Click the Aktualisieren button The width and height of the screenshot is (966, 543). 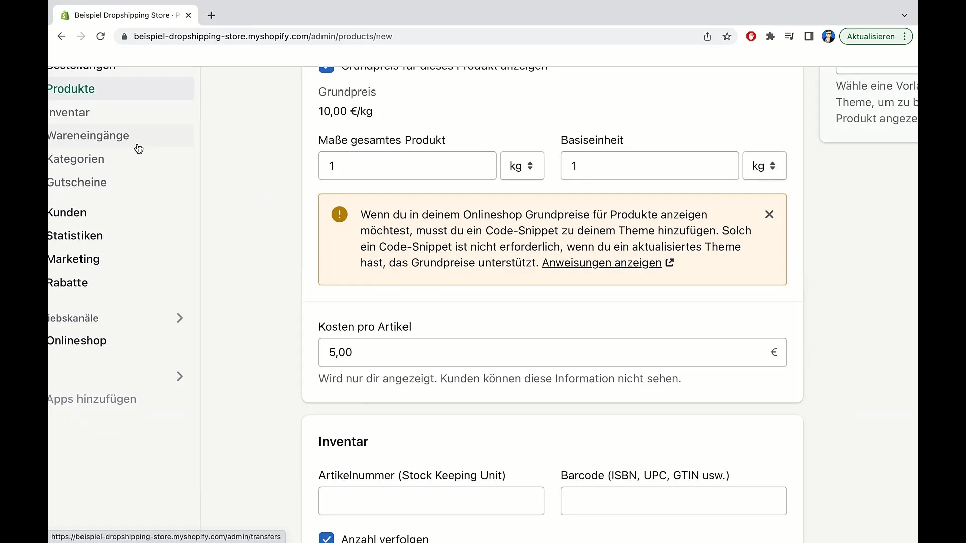click(x=870, y=36)
